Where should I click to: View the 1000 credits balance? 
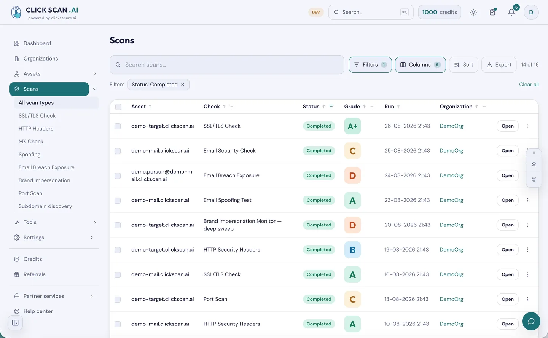click(440, 12)
